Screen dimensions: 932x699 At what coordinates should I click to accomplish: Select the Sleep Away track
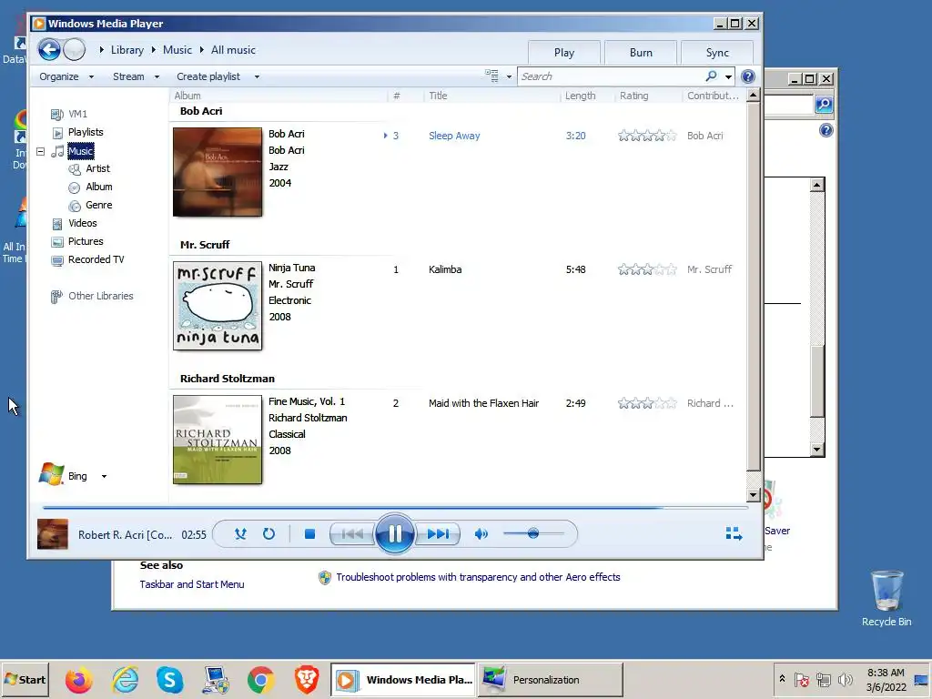point(454,136)
